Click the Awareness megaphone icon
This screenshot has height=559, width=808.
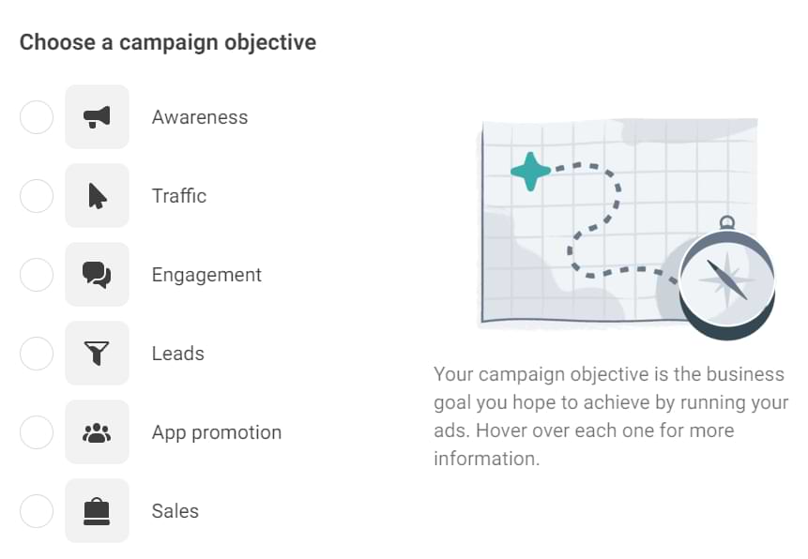(x=97, y=117)
